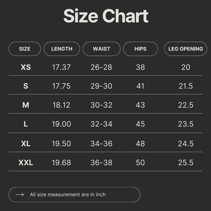Click the 'All size measurement are in inch' note
211x211 pixels.
[68, 194]
